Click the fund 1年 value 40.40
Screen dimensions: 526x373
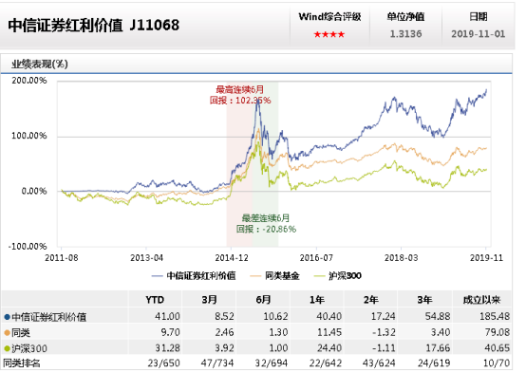pyautogui.click(x=329, y=316)
